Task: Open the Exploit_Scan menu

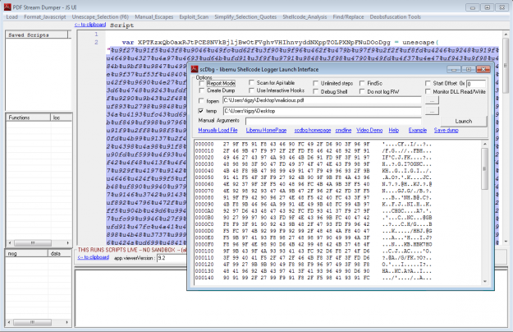Action: 183,16
